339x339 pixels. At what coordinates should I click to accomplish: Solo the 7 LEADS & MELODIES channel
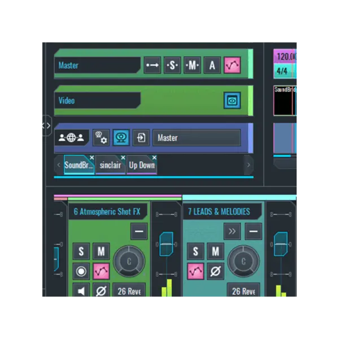click(195, 251)
